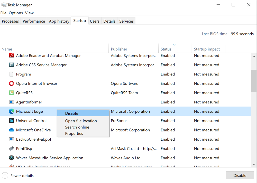Select the Opera Internet Browser icon

pyautogui.click(x=11, y=83)
